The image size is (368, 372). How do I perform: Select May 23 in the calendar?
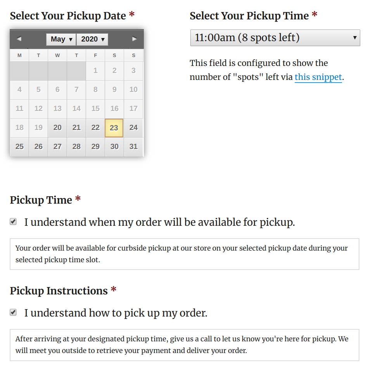click(114, 128)
